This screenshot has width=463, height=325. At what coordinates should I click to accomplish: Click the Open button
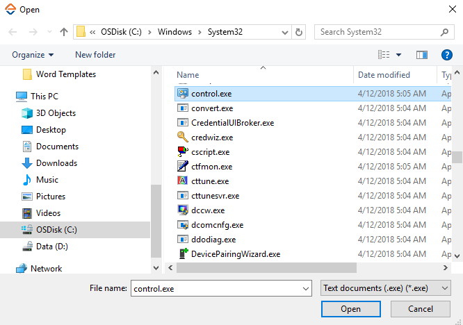point(350,309)
